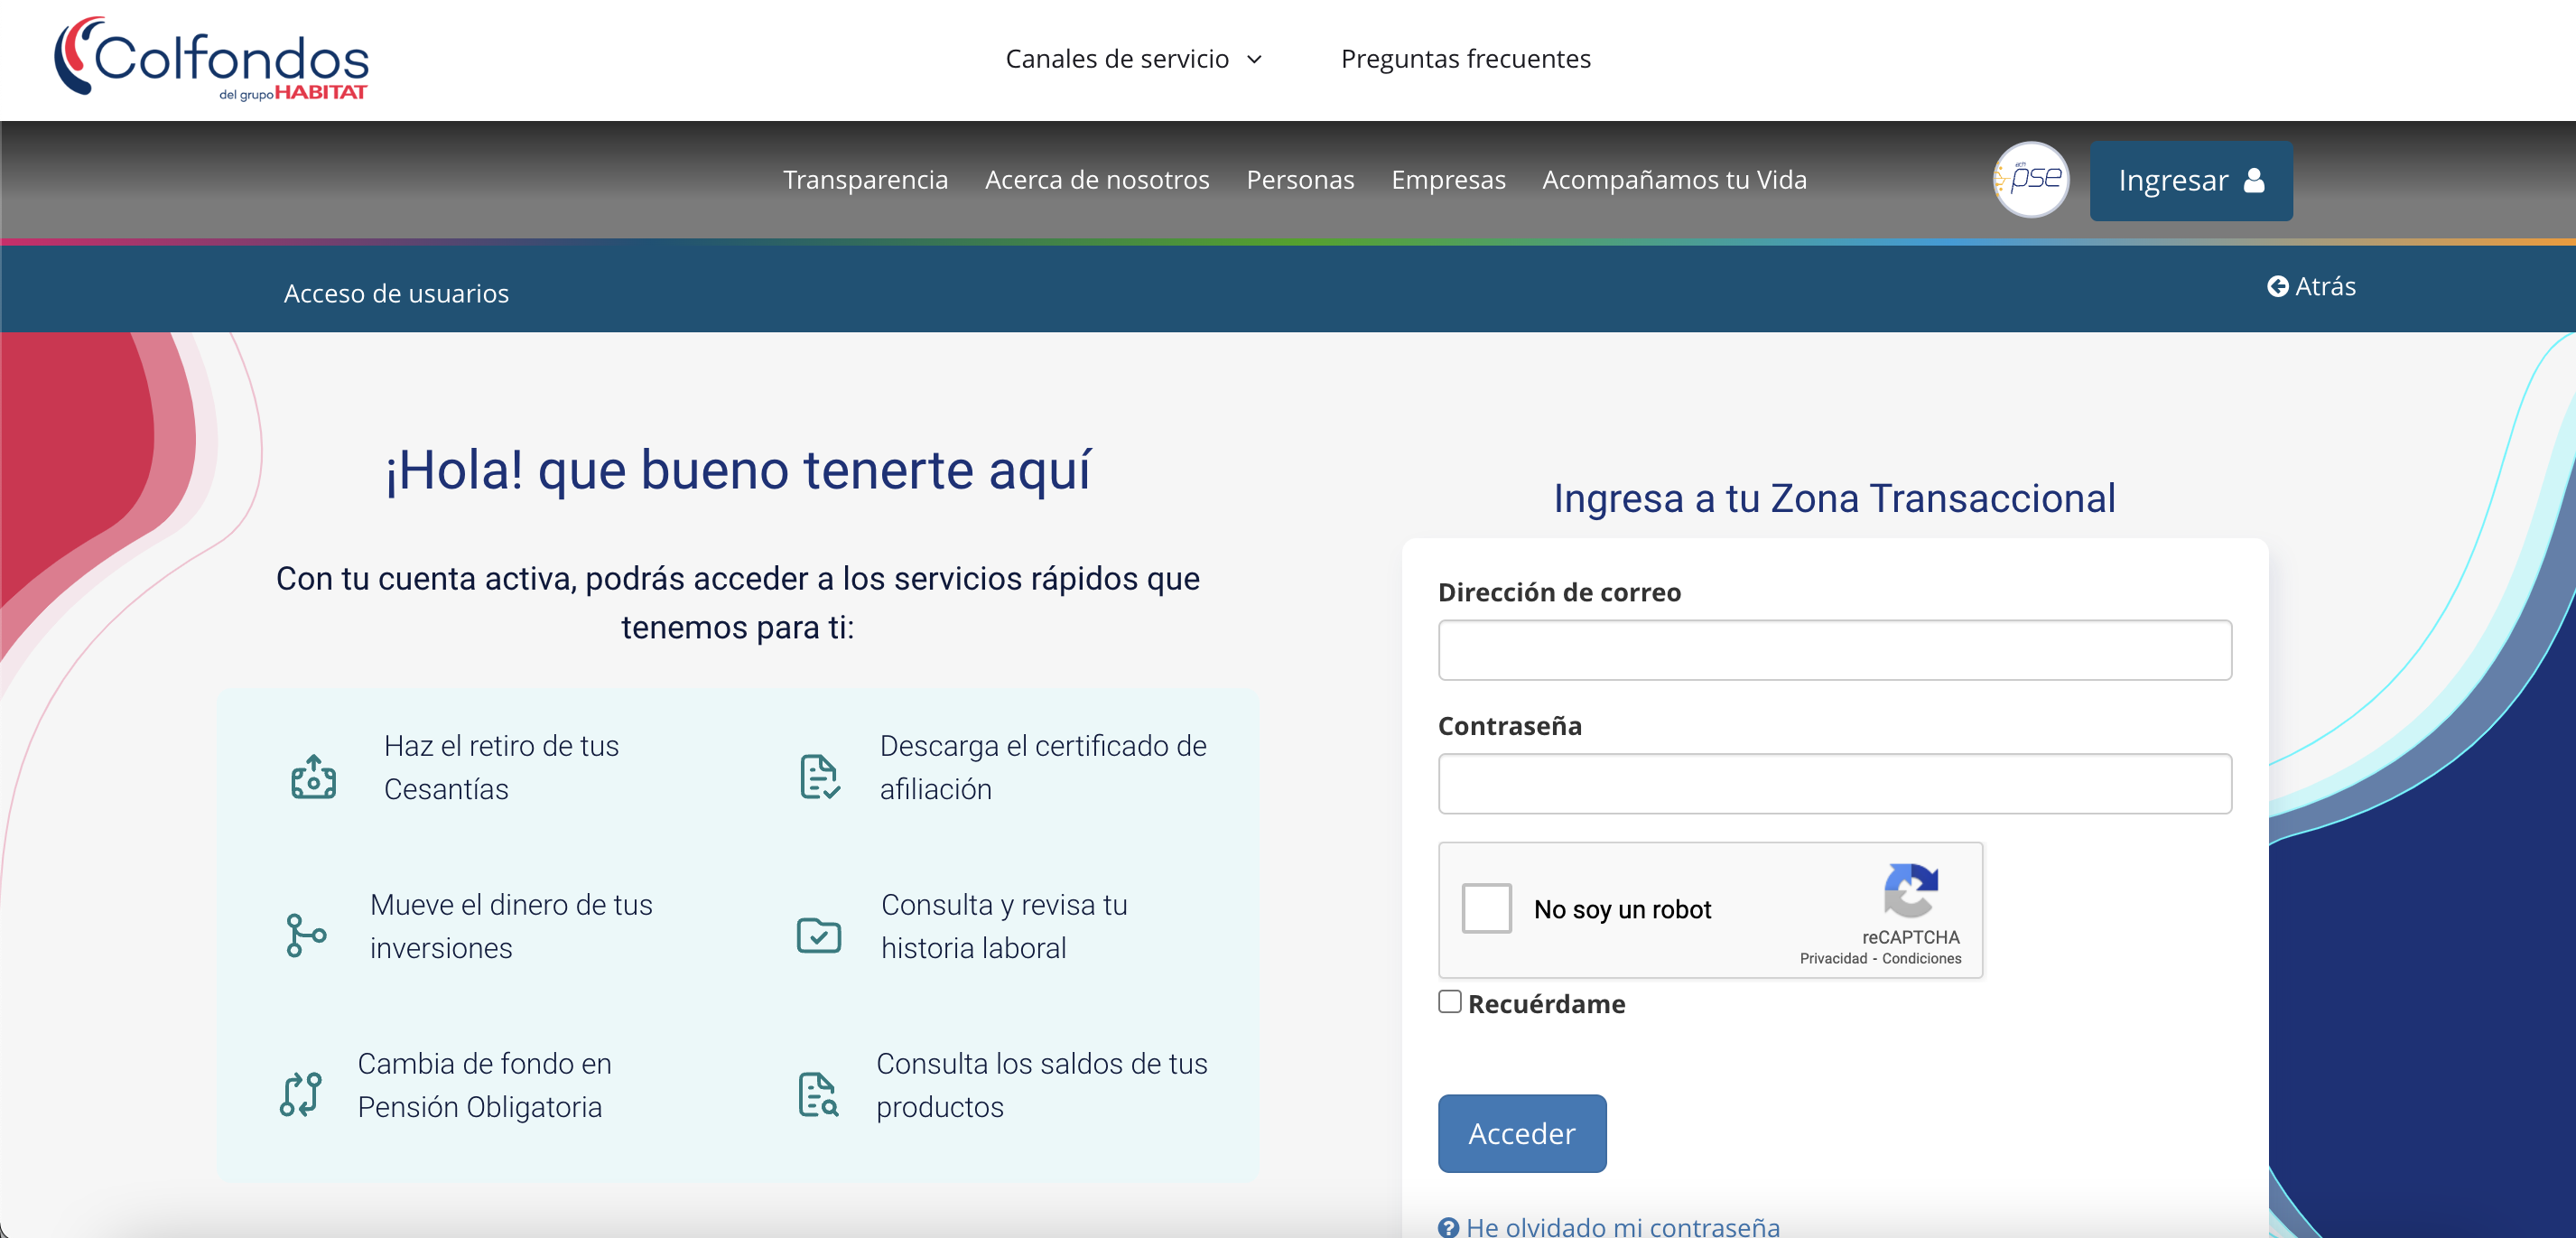Image resolution: width=2576 pixels, height=1238 pixels.
Task: Check the No soy un robot captcha
Action: (1486, 908)
